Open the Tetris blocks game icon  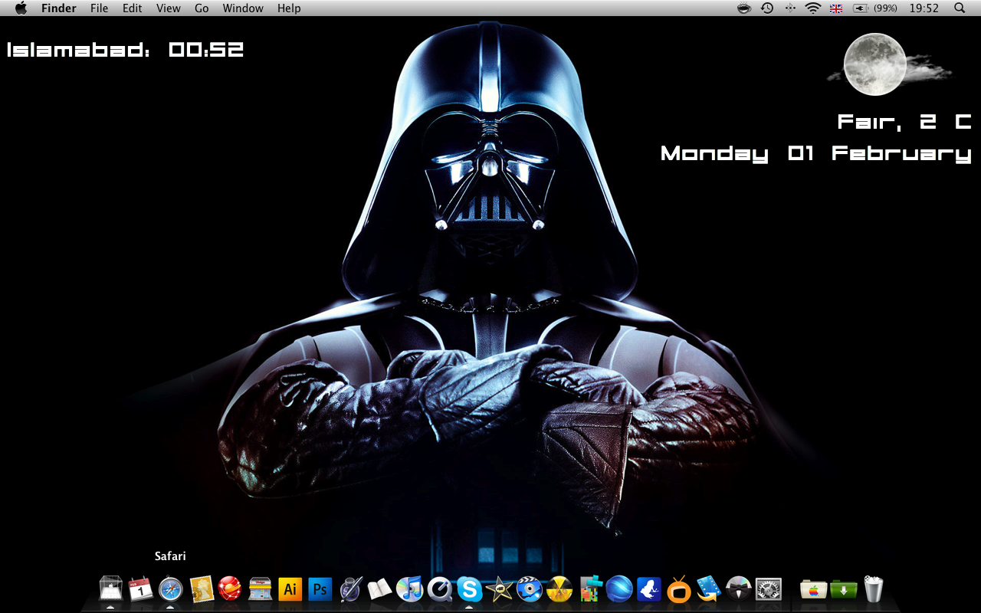(x=589, y=588)
